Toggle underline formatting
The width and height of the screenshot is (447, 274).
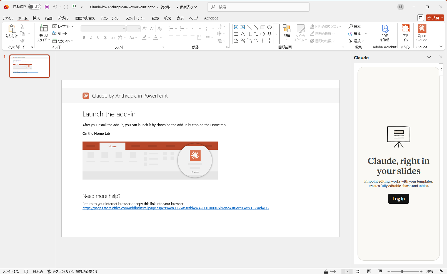point(98,37)
